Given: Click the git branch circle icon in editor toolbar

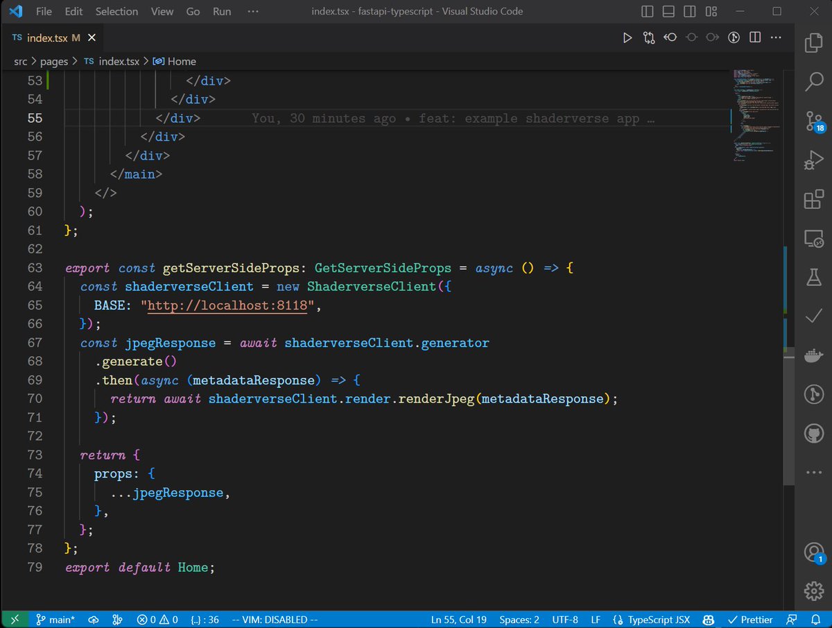Looking at the screenshot, I should (734, 37).
